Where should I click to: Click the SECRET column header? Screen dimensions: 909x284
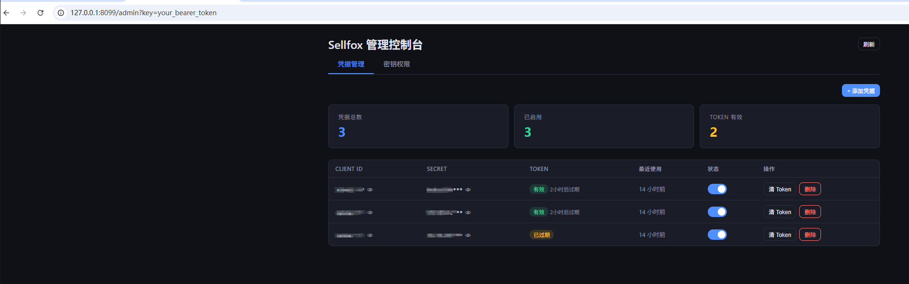tap(437, 169)
